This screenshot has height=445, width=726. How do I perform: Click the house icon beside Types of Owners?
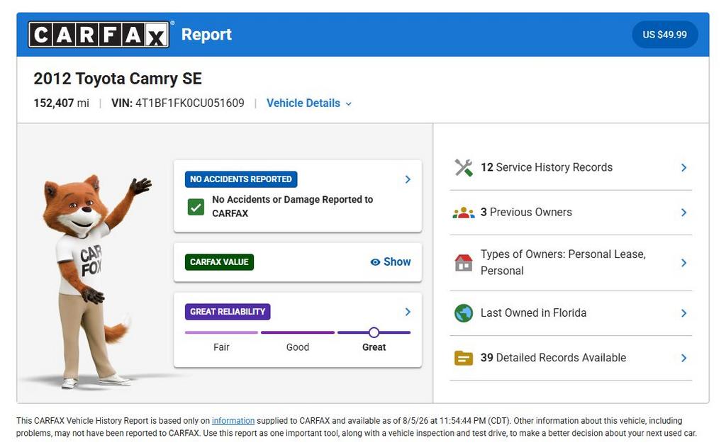tap(464, 263)
